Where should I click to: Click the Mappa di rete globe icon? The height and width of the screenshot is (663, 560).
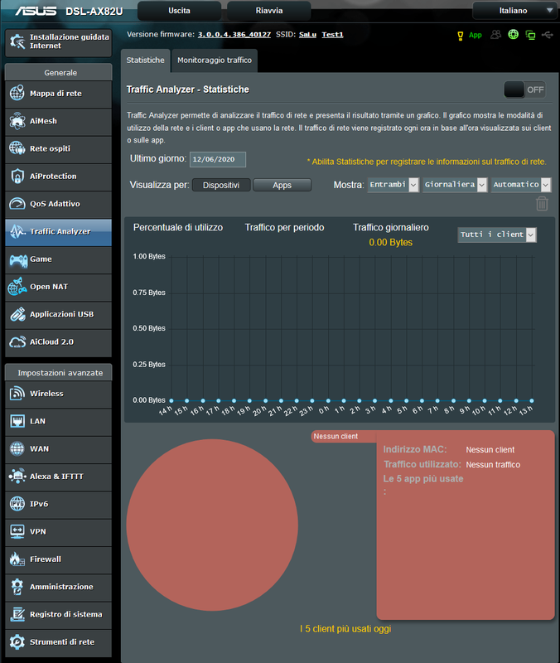click(x=17, y=93)
